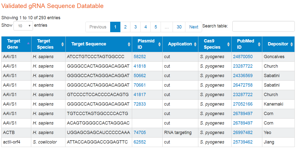Select page 1 in pagination

tap(115, 27)
